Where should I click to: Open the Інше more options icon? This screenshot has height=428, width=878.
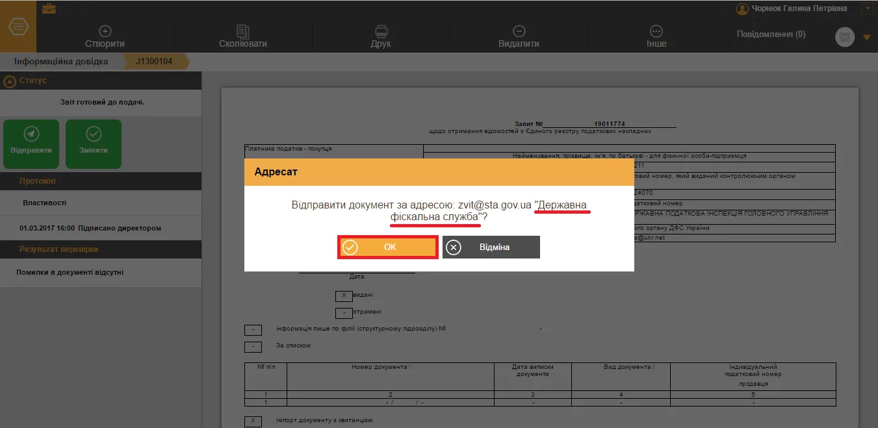point(656,31)
